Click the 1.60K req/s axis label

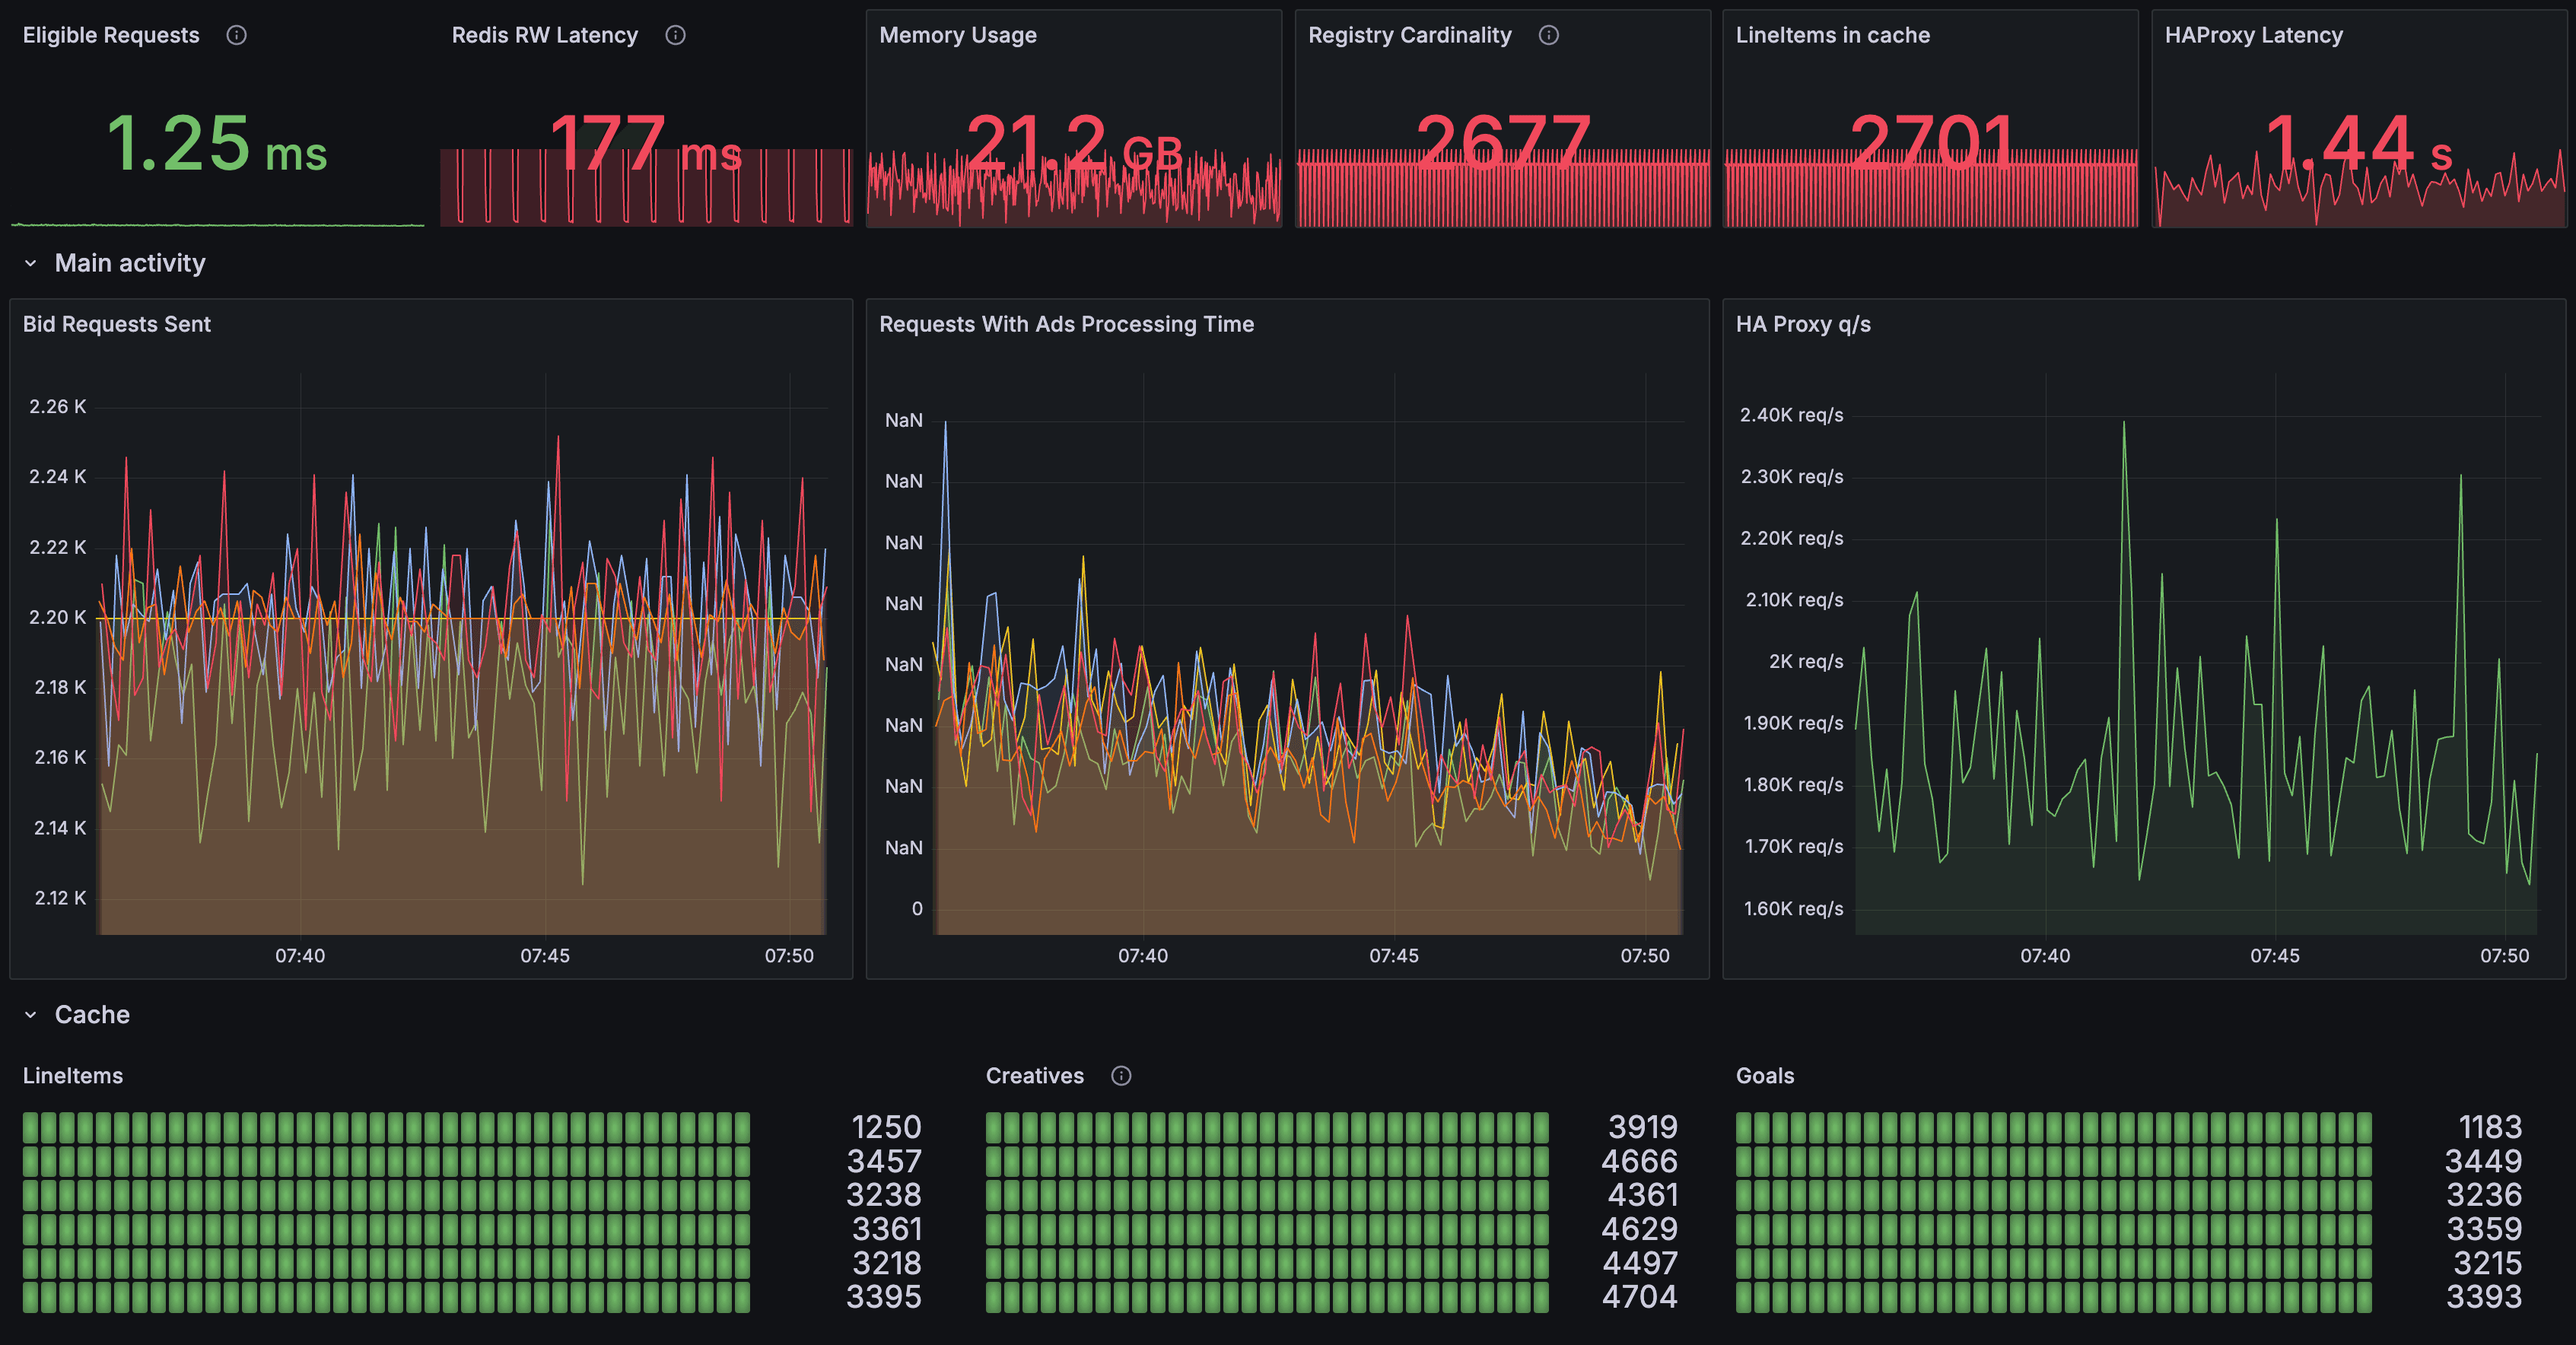point(1793,909)
